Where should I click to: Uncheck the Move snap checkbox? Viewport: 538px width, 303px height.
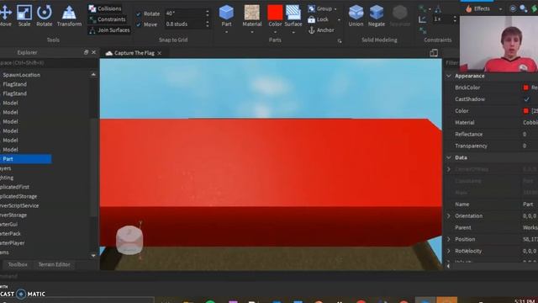[139, 24]
